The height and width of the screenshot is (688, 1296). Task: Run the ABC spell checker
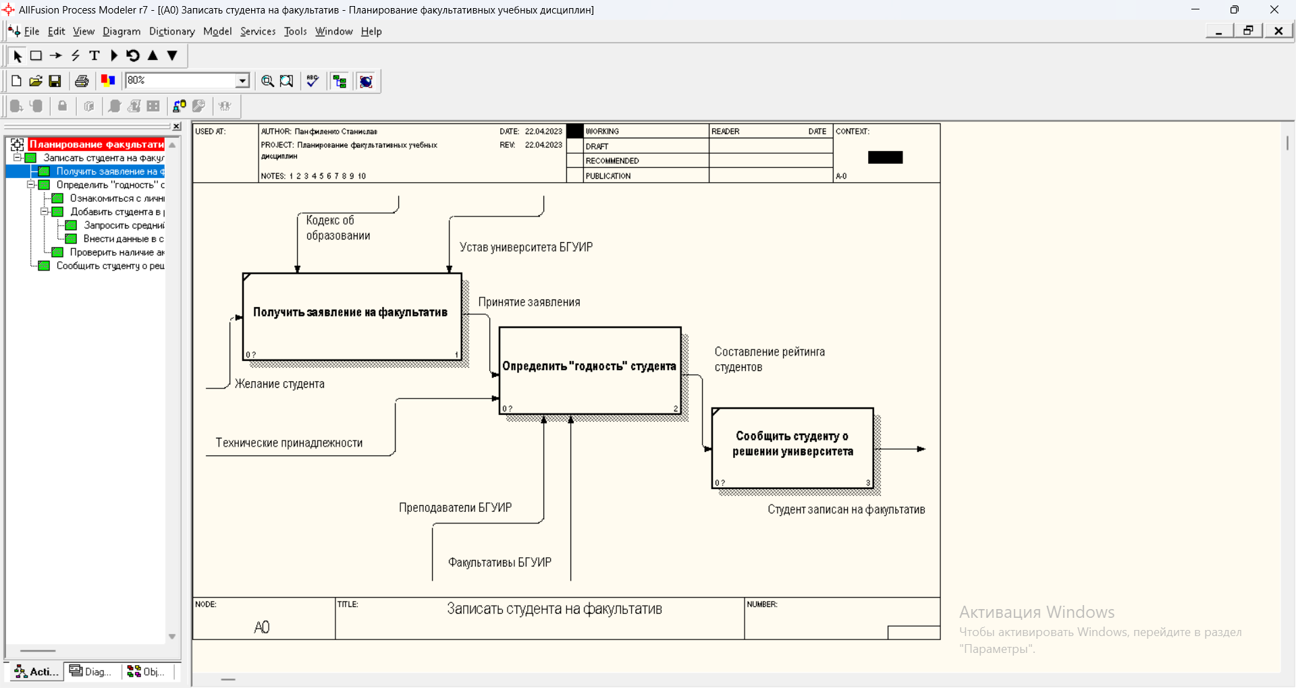(313, 81)
